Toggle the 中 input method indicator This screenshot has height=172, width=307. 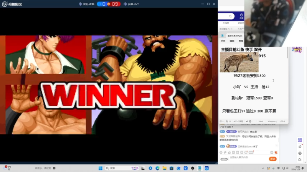tap(279, 168)
